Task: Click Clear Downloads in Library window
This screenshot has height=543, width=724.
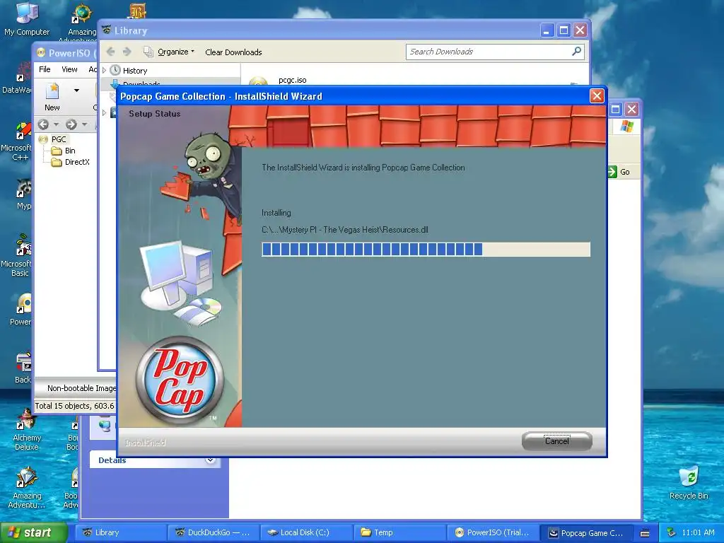Action: 233,52
